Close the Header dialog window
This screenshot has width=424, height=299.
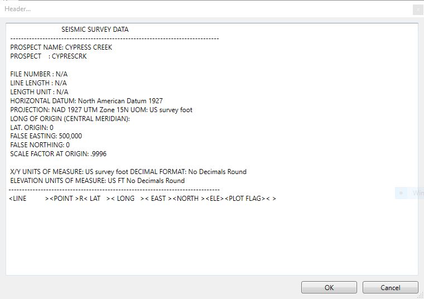click(x=417, y=9)
